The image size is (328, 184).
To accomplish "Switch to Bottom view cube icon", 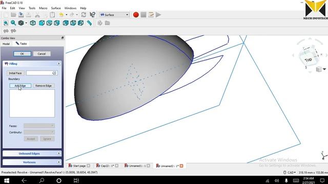I will tap(73, 23).
